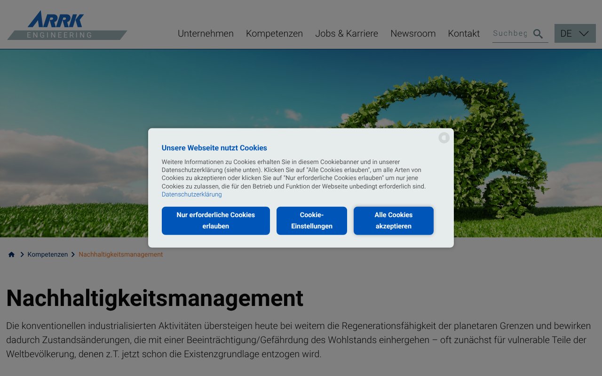Open the Cookie-Einstellungen
This screenshot has width=602, height=376.
(x=311, y=220)
